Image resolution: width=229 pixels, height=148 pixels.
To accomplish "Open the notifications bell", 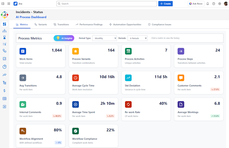I will point(208,4).
